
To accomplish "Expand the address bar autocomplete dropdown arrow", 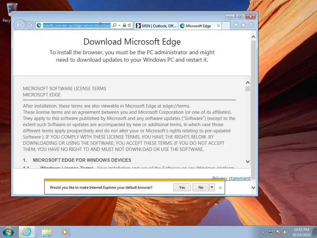I will pos(119,25).
